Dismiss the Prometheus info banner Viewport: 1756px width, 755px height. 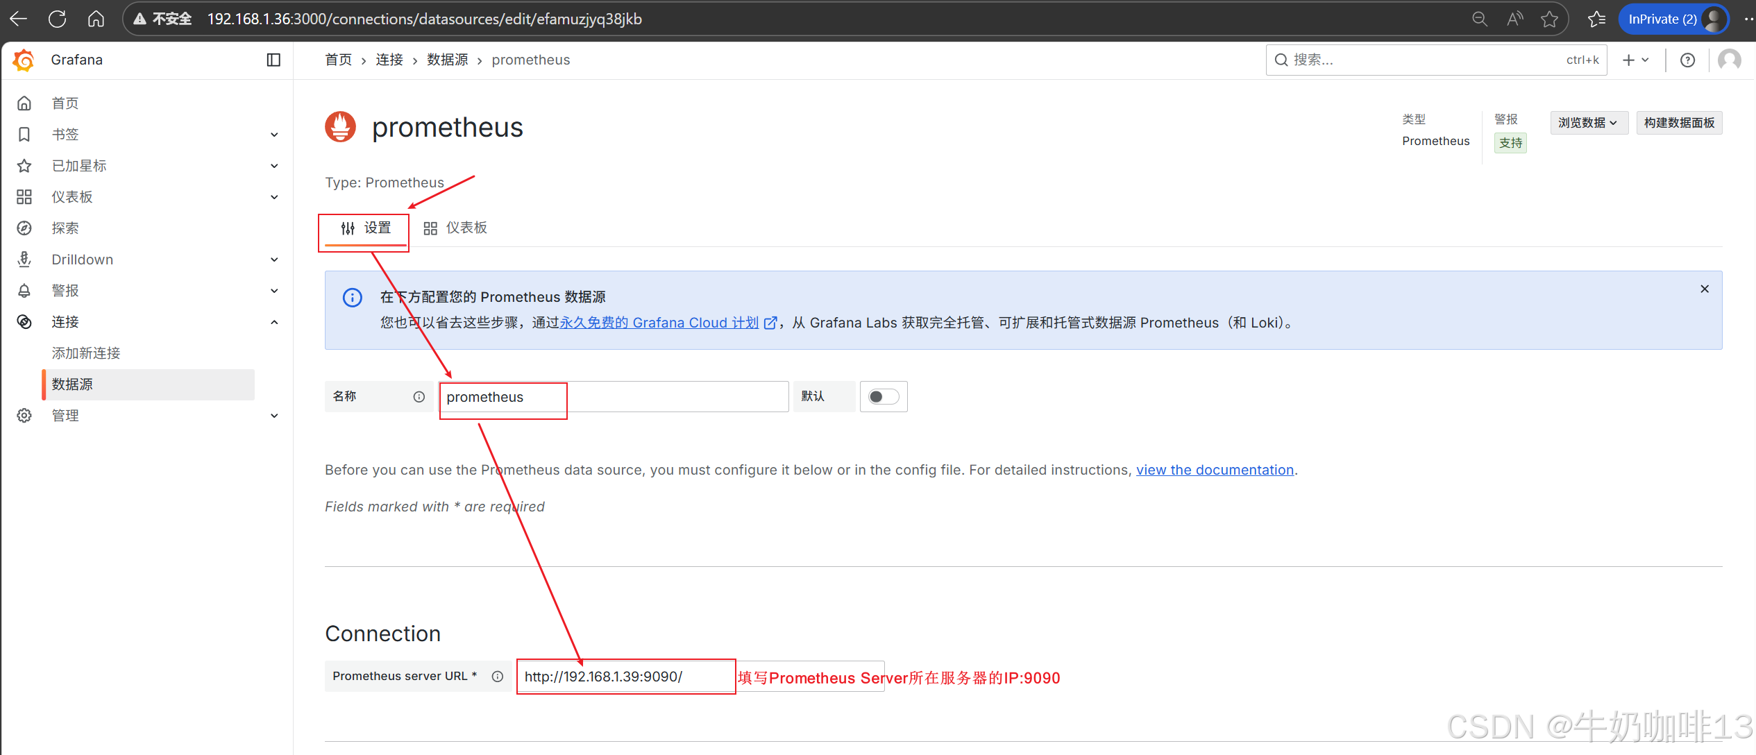[x=1704, y=289]
